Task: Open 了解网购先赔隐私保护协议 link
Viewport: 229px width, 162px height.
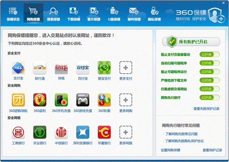Action: tap(184, 141)
